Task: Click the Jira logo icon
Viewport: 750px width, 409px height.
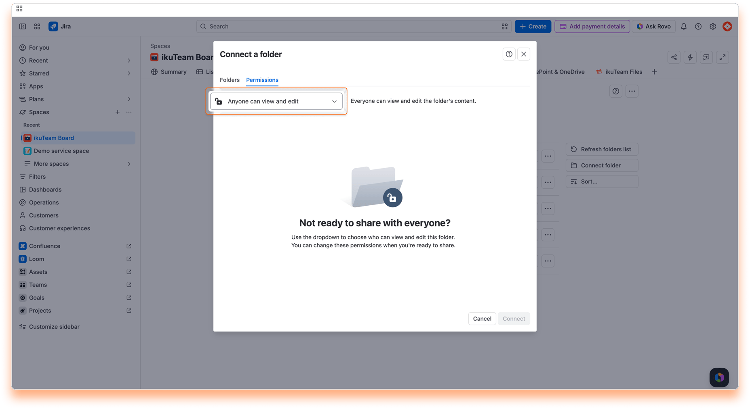Action: pos(53,26)
